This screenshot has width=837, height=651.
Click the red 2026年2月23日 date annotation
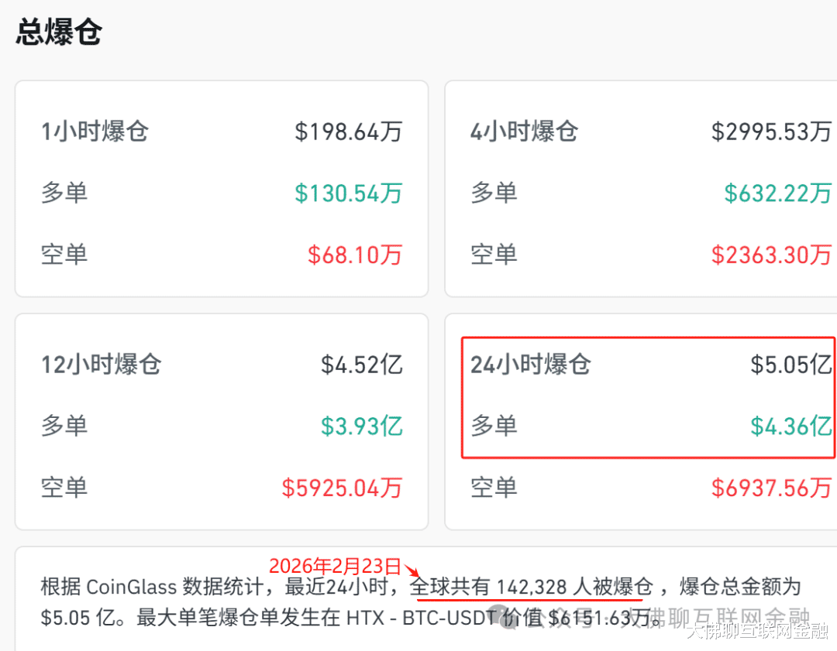[x=335, y=566]
